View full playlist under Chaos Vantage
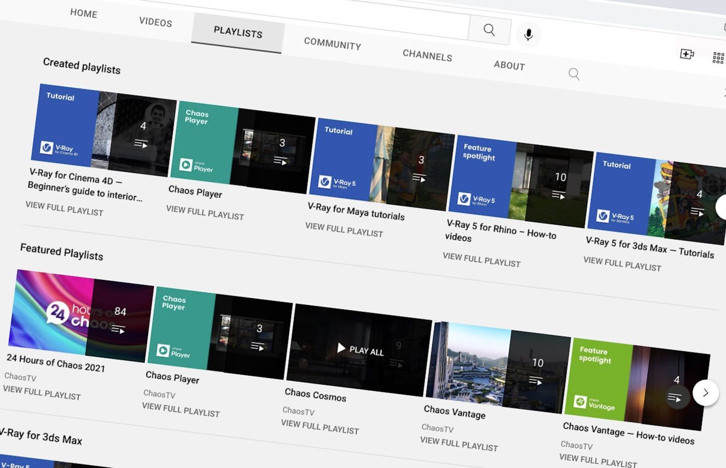This screenshot has width=726, height=468. point(459,444)
